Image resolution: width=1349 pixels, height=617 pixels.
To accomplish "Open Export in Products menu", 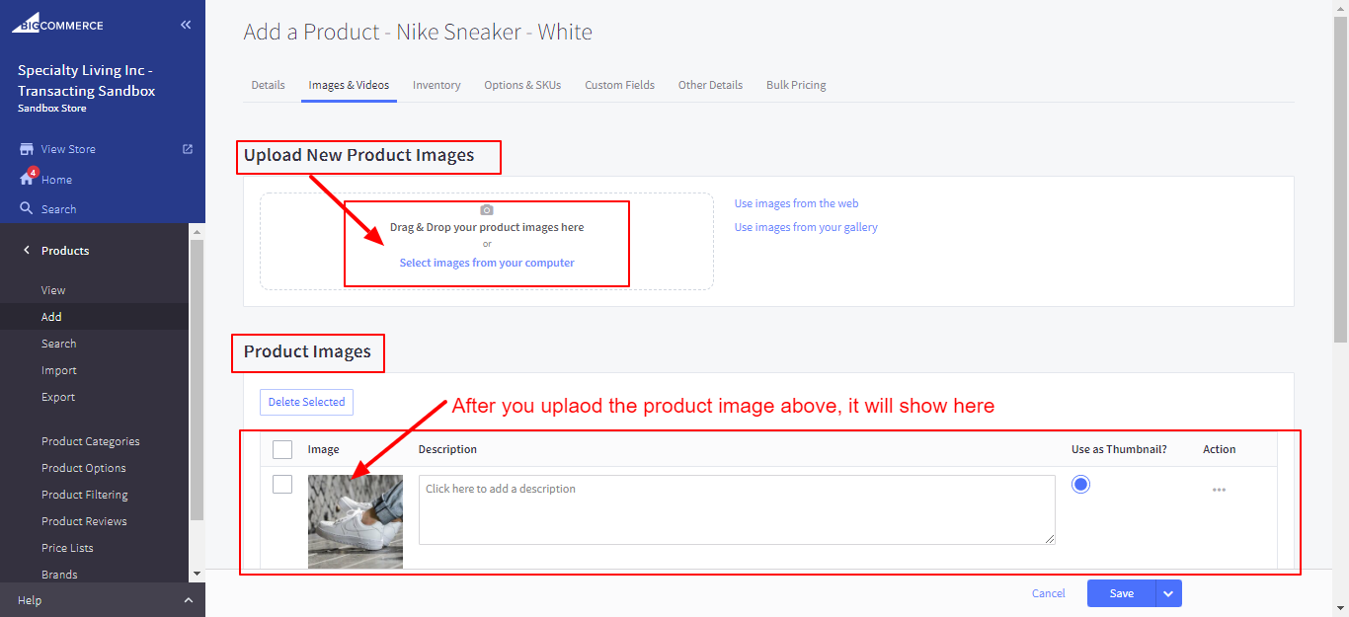I will click(58, 397).
